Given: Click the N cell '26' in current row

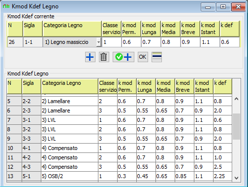Looking at the screenshot, I should point(15,42).
